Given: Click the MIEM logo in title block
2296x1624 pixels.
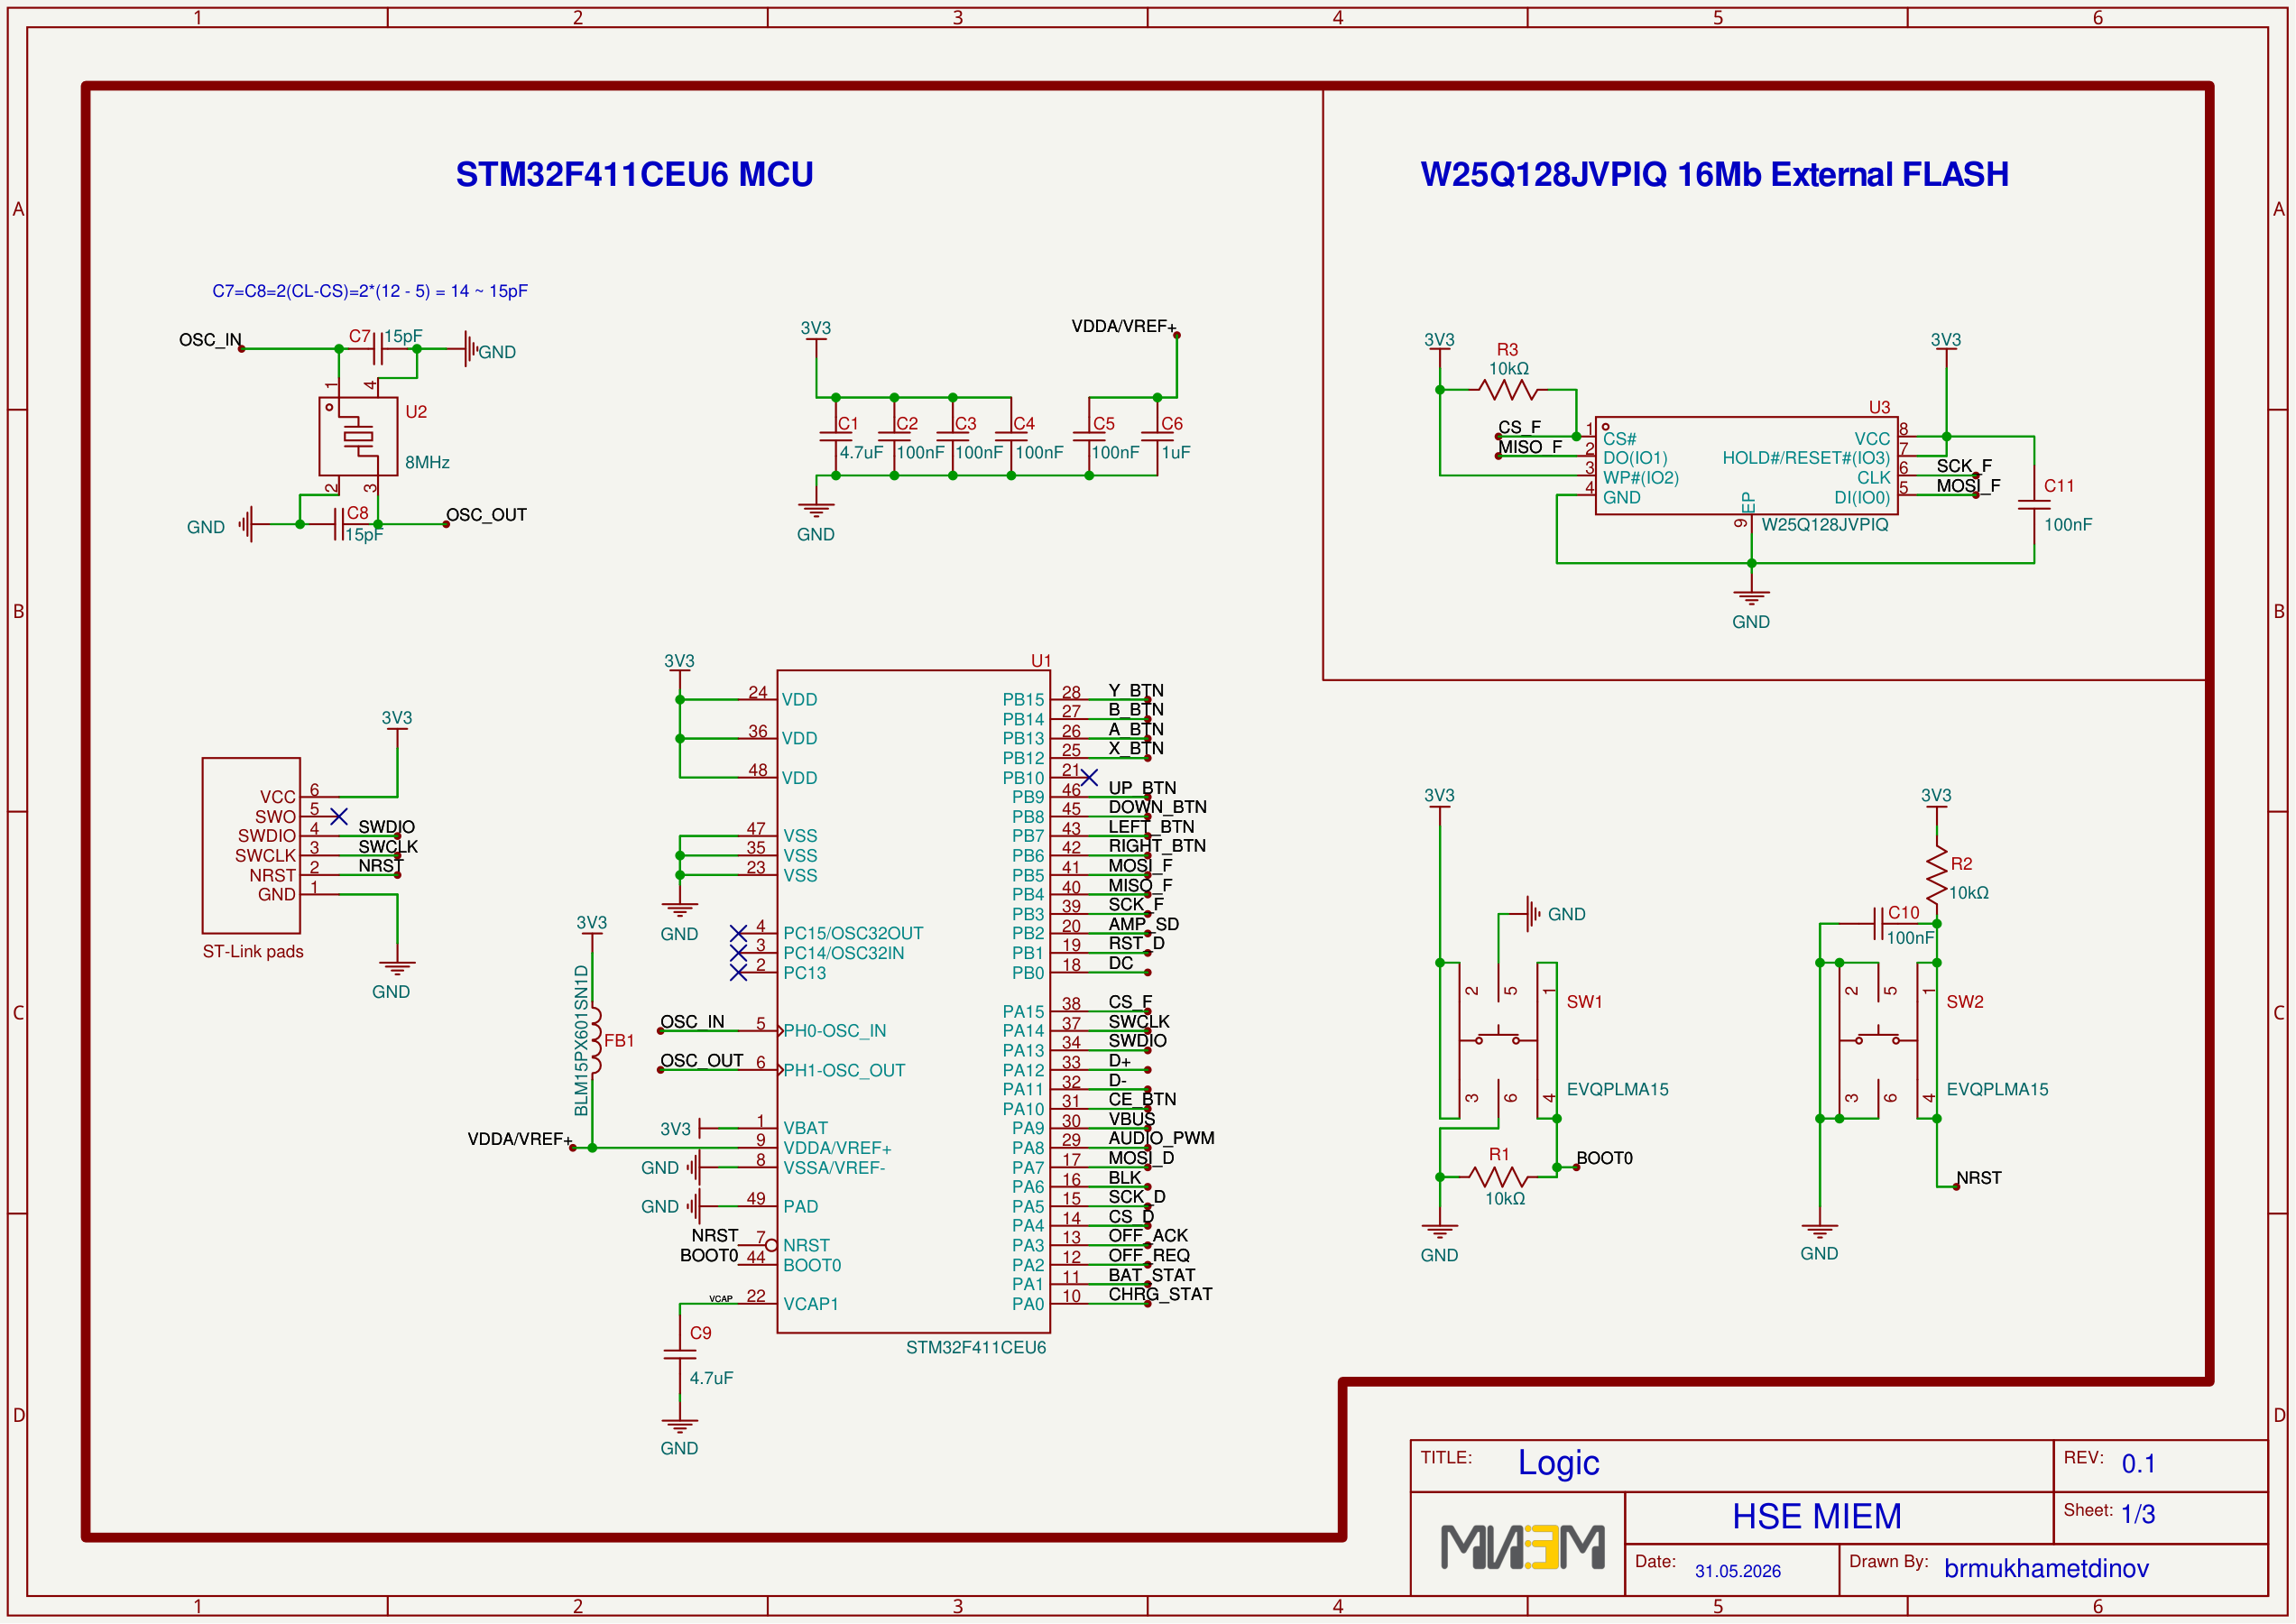Looking at the screenshot, I should tap(1522, 1546).
